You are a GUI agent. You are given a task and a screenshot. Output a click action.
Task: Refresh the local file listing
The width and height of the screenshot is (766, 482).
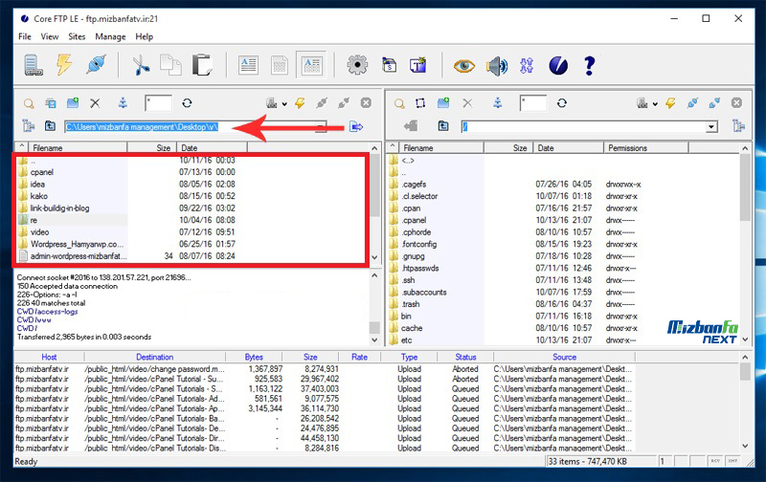[187, 103]
